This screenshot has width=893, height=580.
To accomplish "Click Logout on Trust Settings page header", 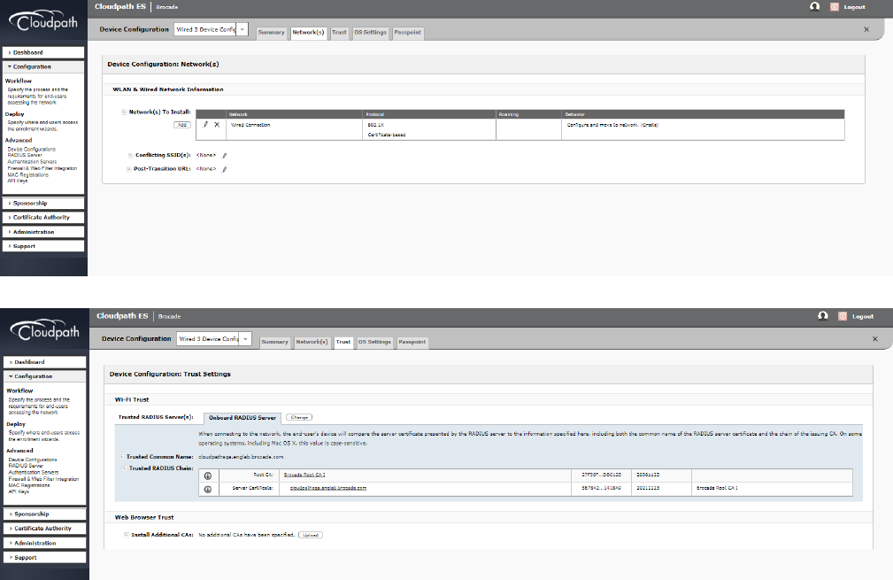I will point(863,316).
